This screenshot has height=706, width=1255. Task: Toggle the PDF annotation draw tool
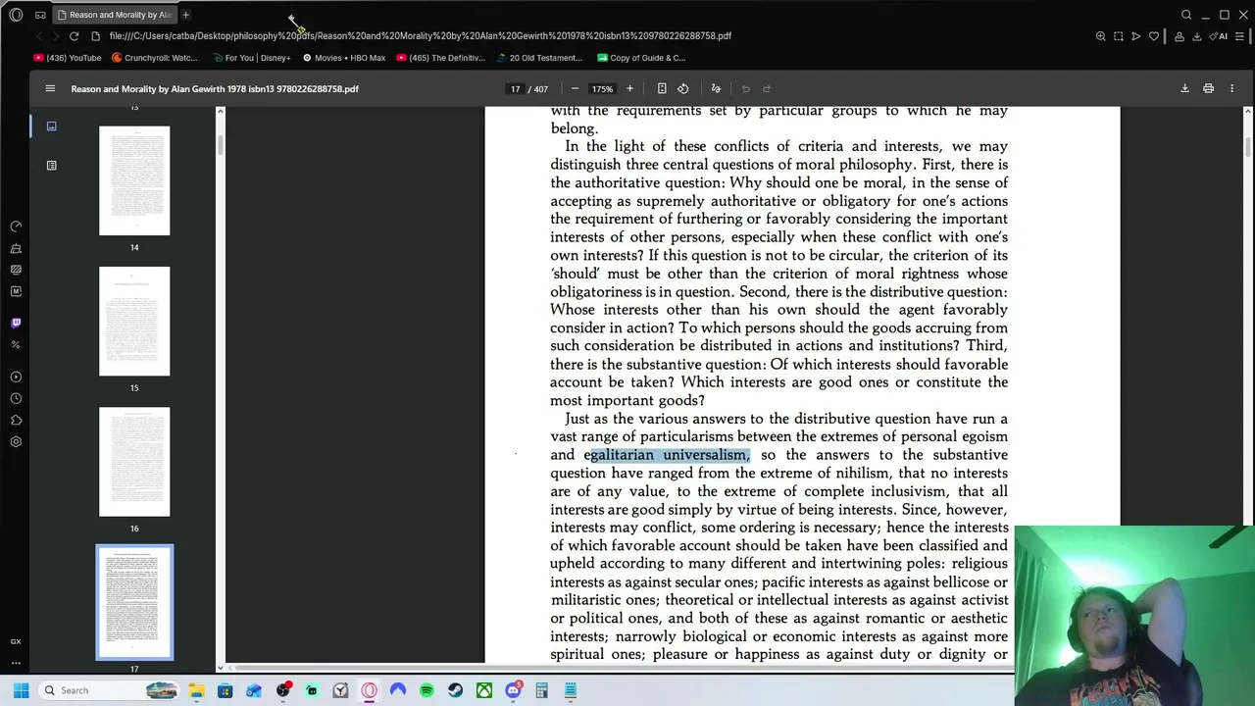(x=716, y=88)
